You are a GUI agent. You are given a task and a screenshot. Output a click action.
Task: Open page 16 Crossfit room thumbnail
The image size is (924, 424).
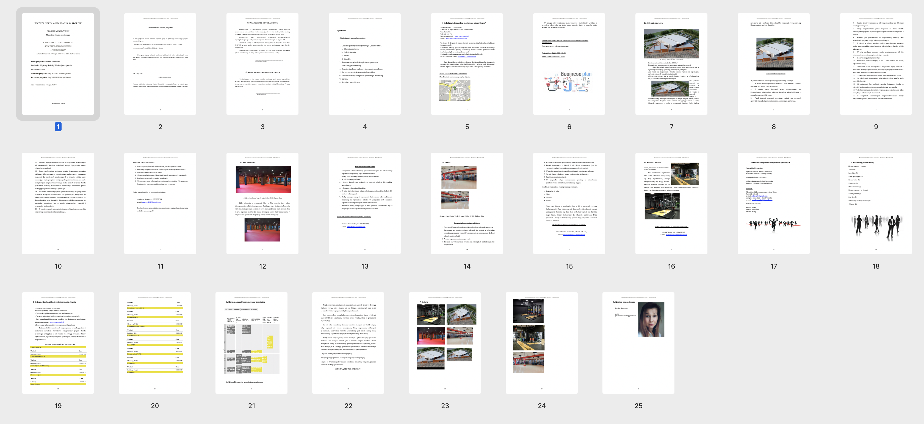coord(671,203)
